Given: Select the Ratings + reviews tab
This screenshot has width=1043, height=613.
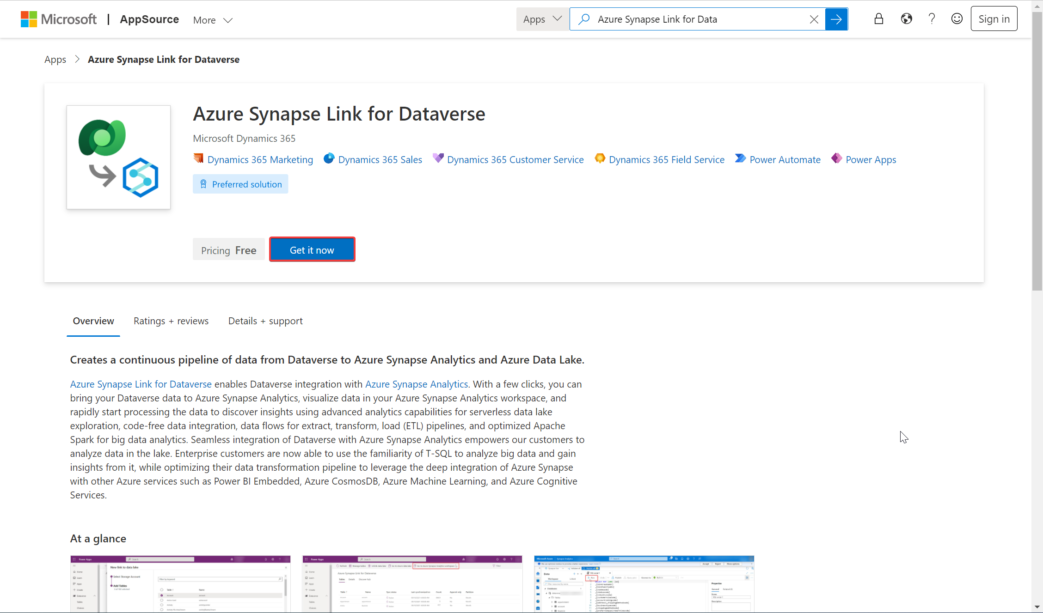Looking at the screenshot, I should point(171,321).
